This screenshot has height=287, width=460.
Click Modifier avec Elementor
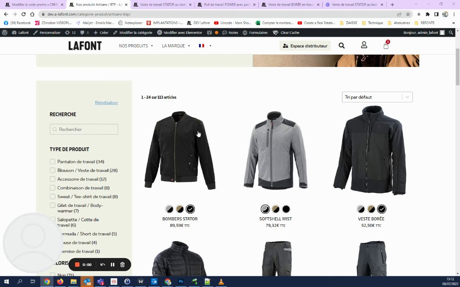point(180,33)
